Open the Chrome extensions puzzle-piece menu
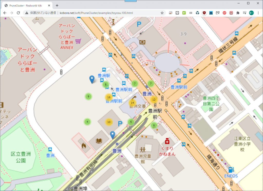Viewport: 263px width, 191px height. pyautogui.click(x=238, y=13)
